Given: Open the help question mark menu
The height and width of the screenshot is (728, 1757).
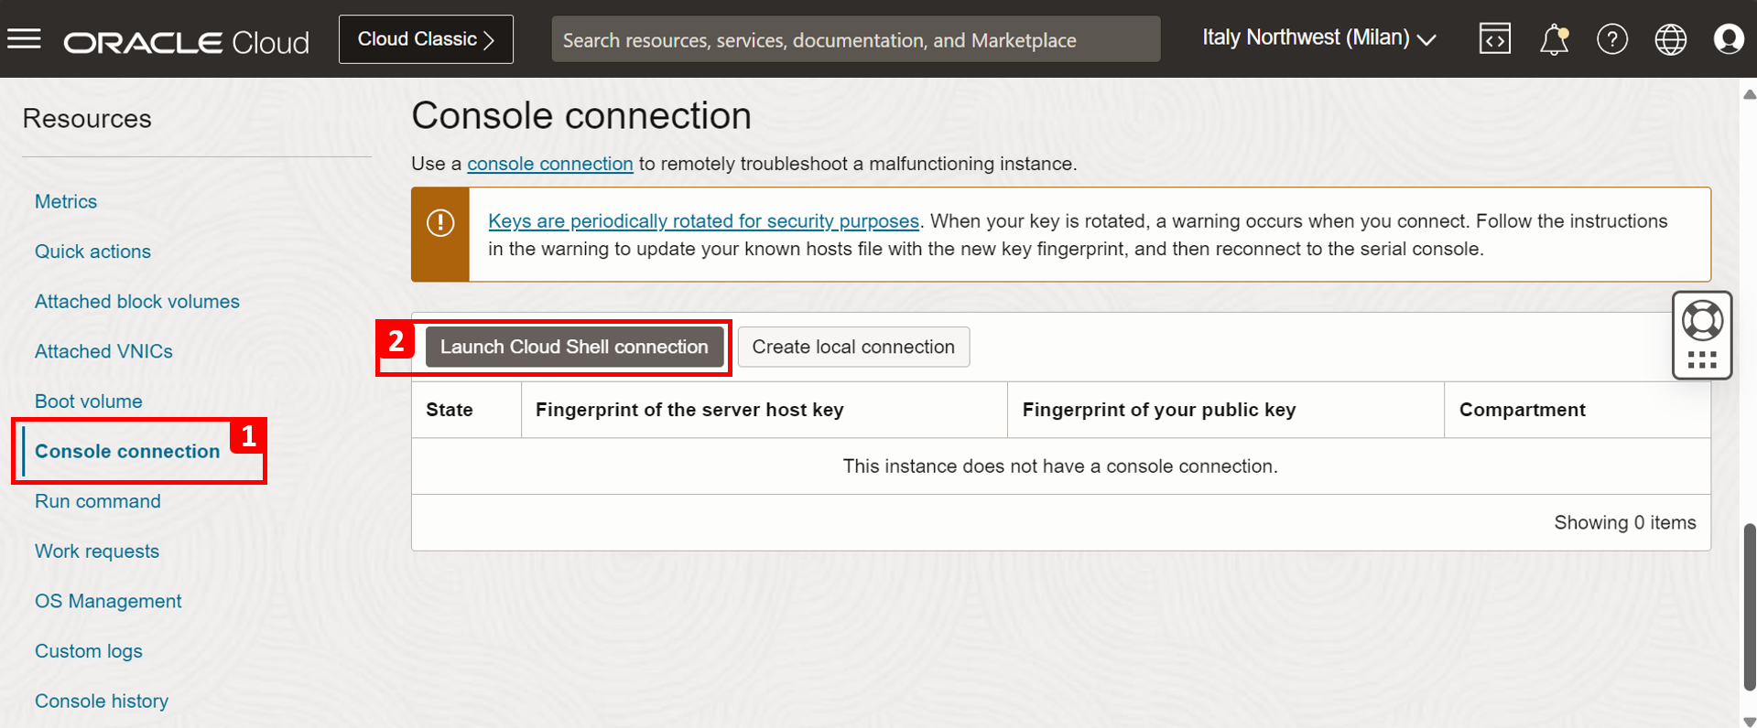Looking at the screenshot, I should tap(1611, 39).
